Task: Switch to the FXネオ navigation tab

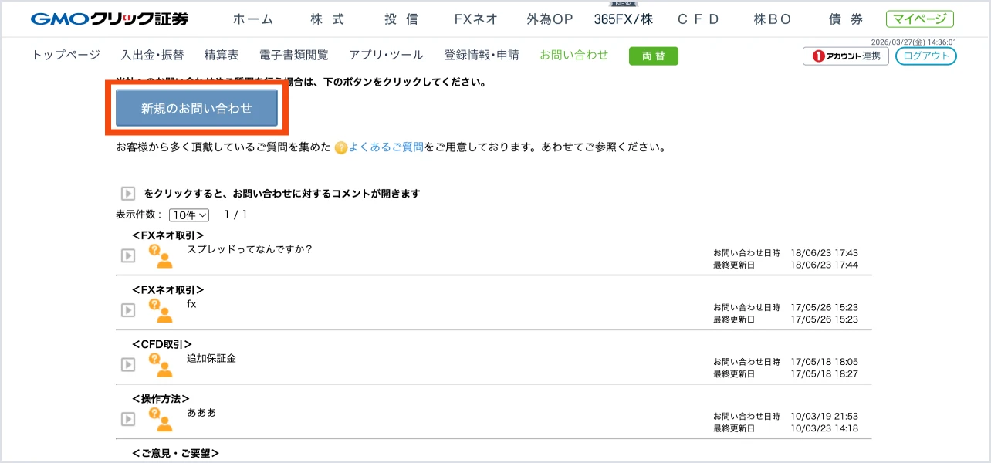Action: click(x=475, y=19)
